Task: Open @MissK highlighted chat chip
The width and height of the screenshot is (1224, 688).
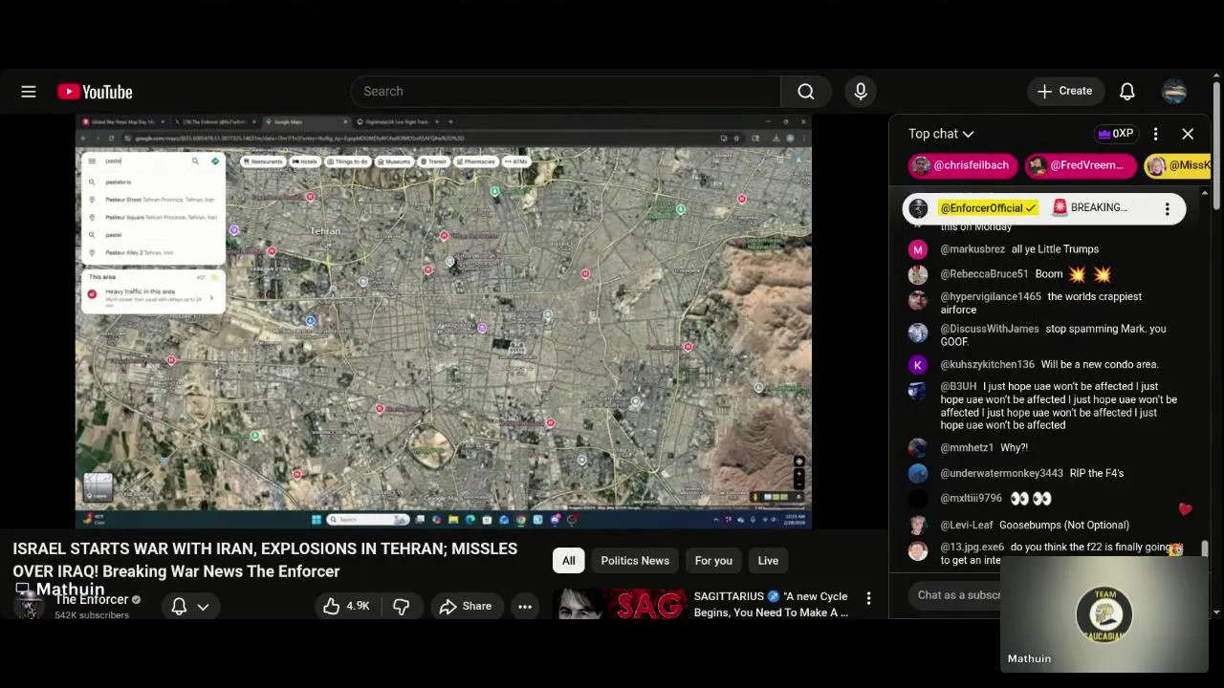Action: coord(1177,165)
